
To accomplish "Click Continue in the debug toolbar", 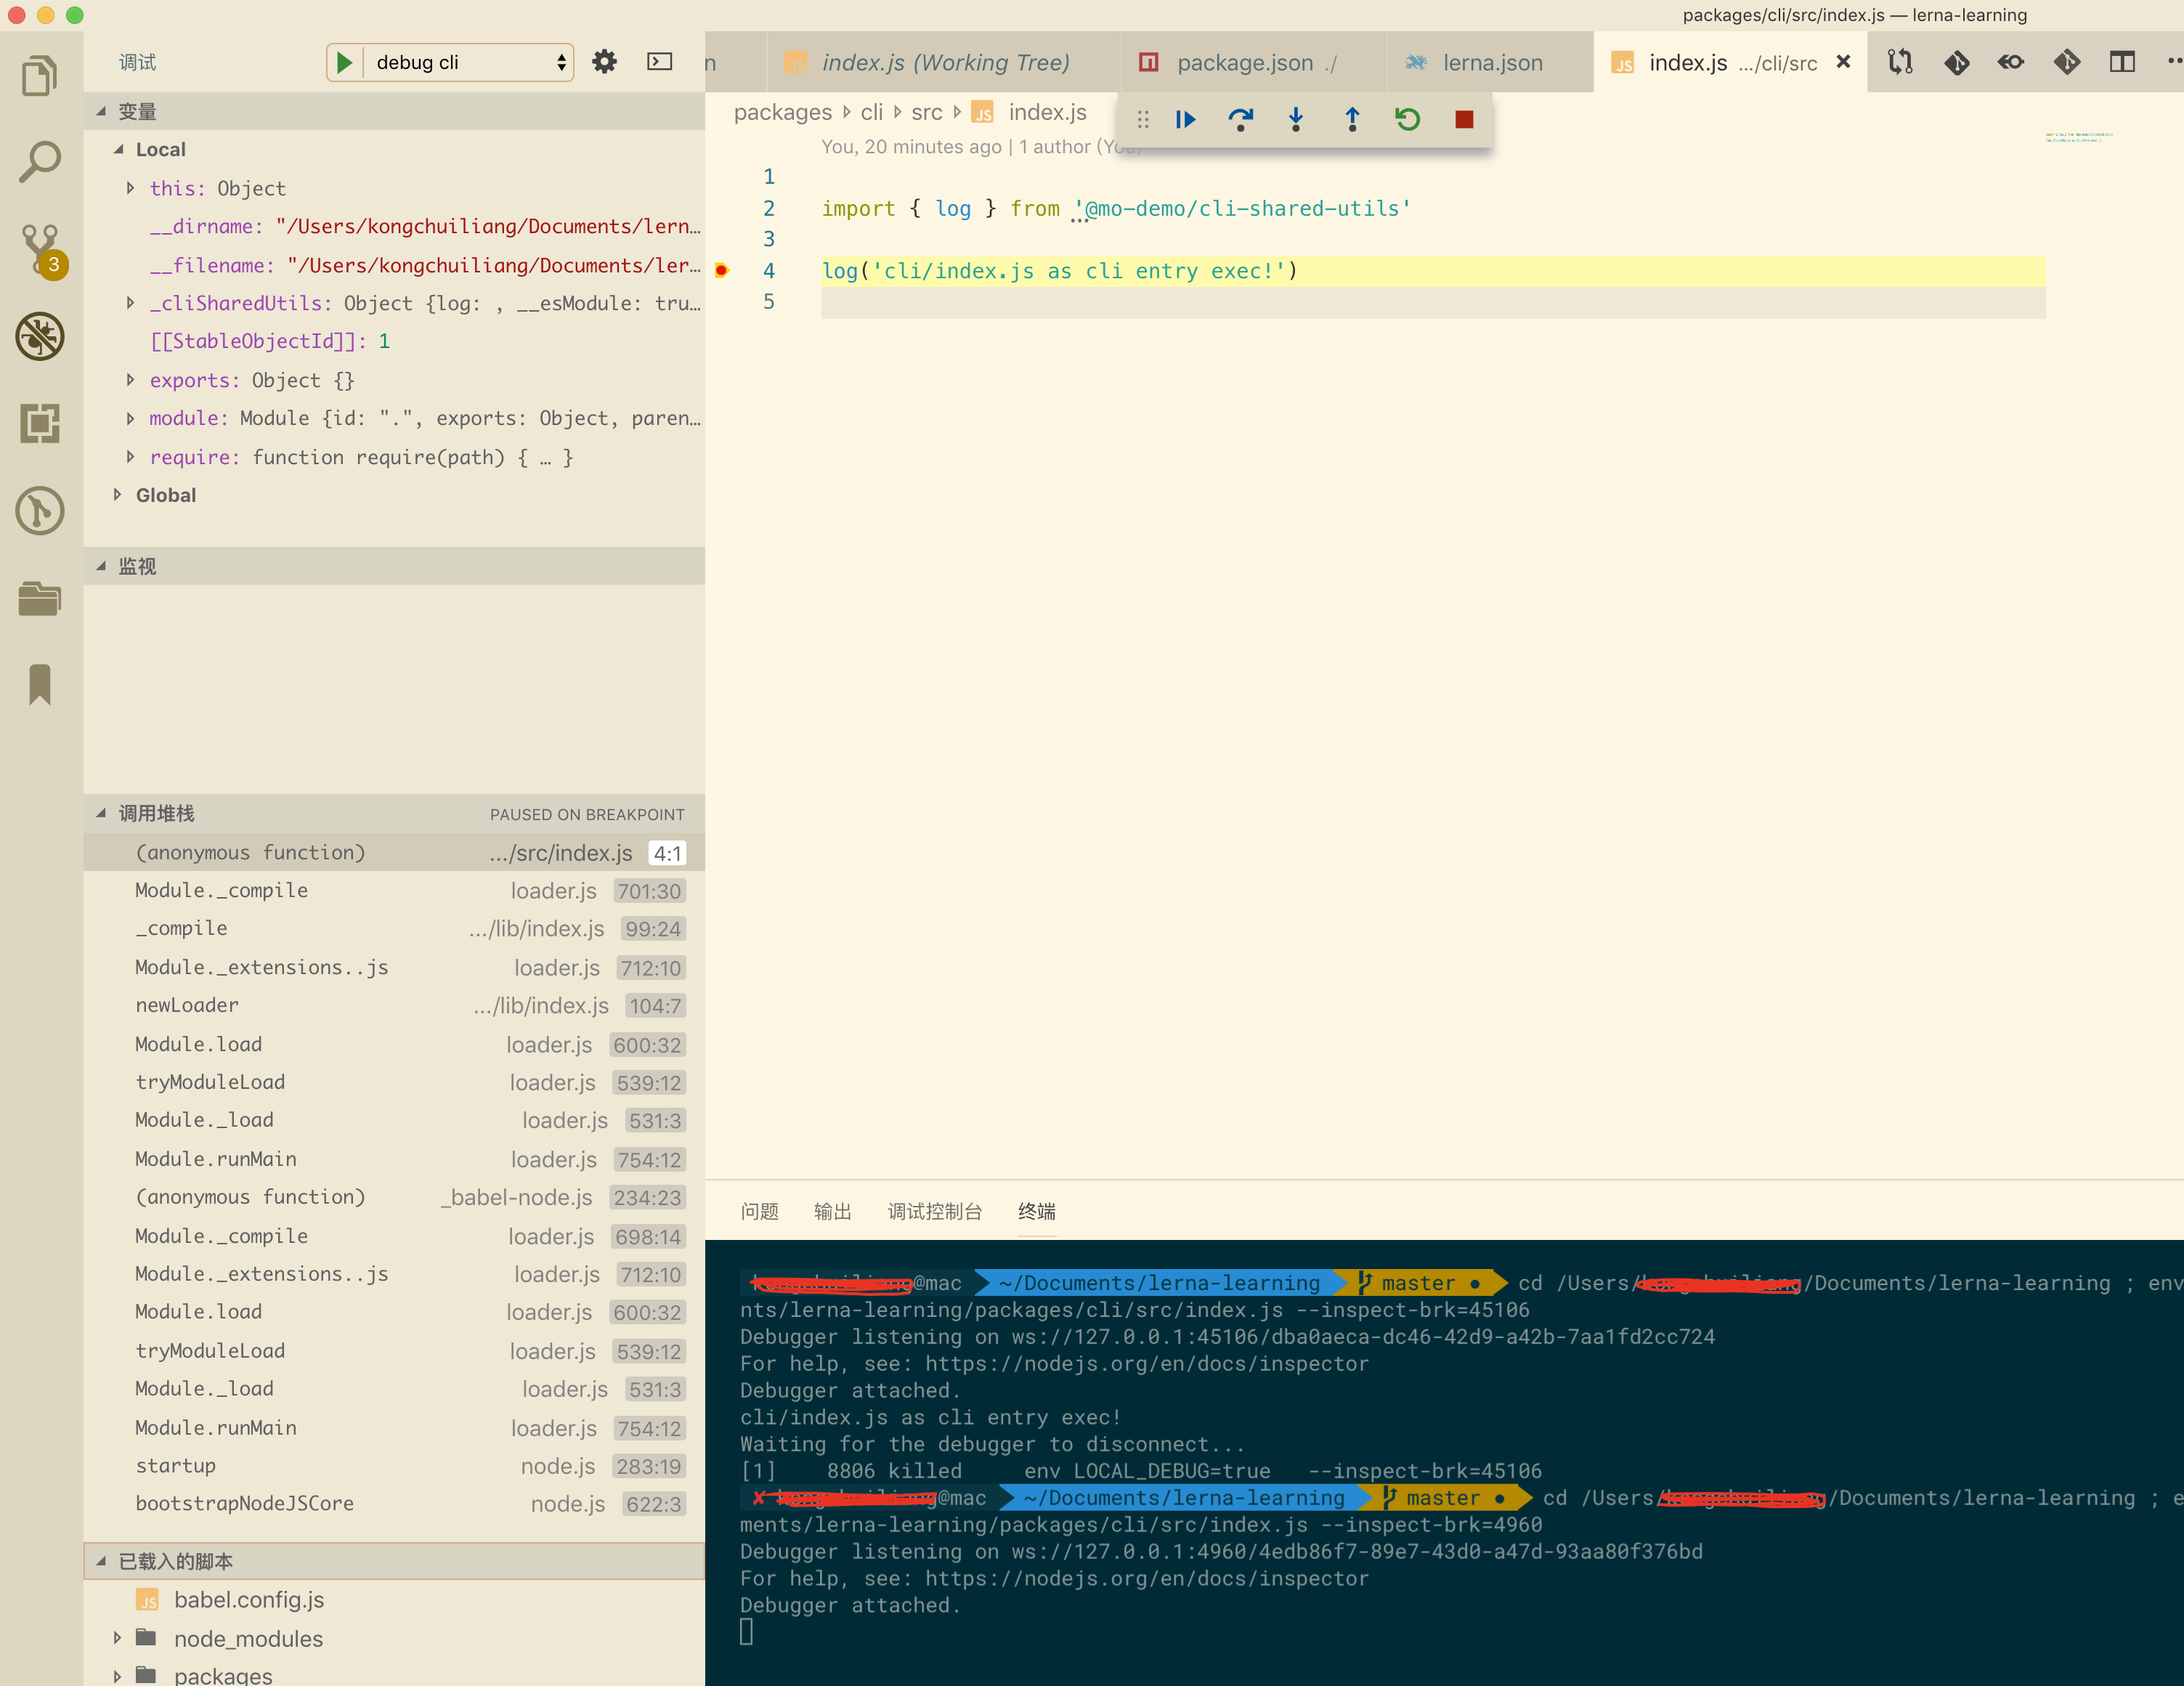I will click(1185, 120).
